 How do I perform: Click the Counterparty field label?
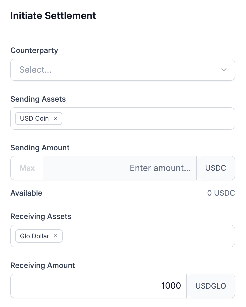(34, 50)
